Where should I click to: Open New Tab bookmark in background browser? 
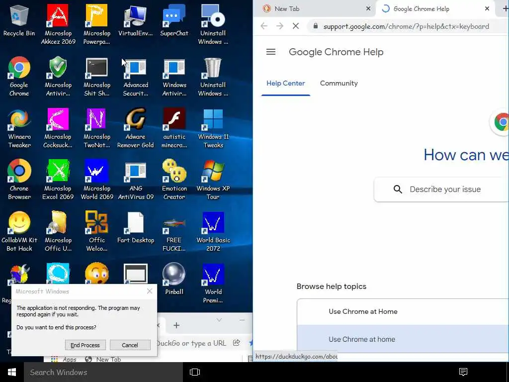tap(103, 359)
